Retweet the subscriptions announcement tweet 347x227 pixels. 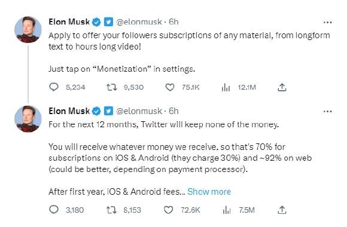pos(111,87)
